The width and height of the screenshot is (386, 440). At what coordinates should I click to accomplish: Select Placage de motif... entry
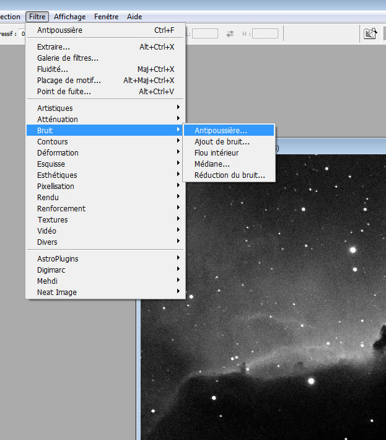[105, 81]
